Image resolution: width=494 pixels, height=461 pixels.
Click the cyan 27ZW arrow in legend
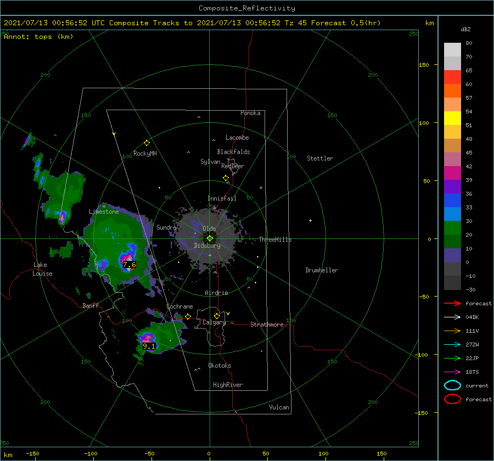coord(452,345)
